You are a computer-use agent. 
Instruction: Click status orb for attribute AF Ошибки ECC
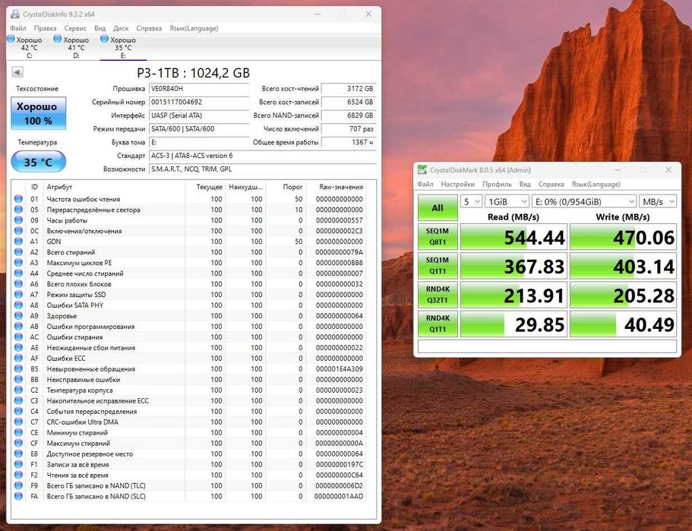[x=18, y=358]
